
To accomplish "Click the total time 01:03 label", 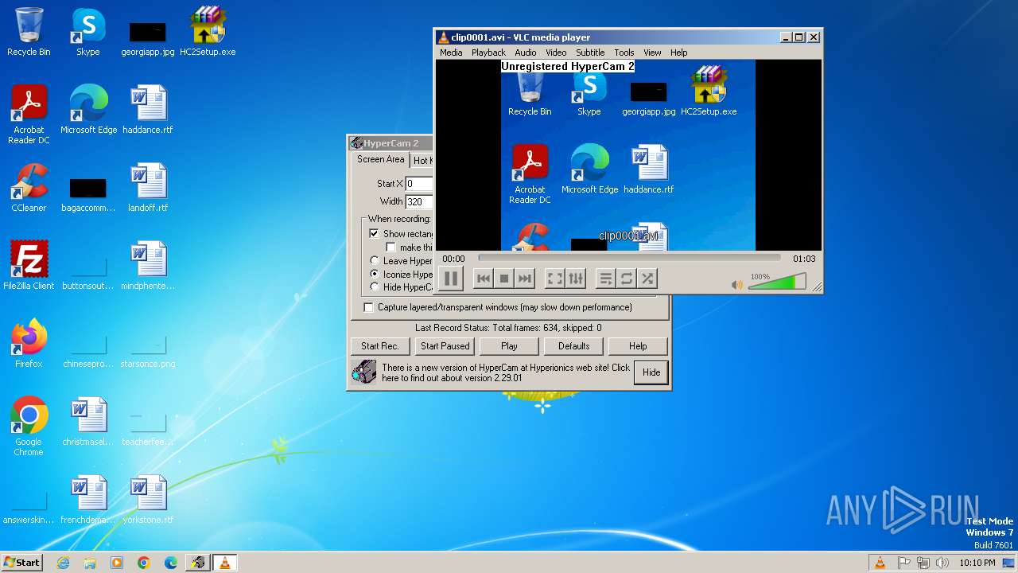I will 804,259.
